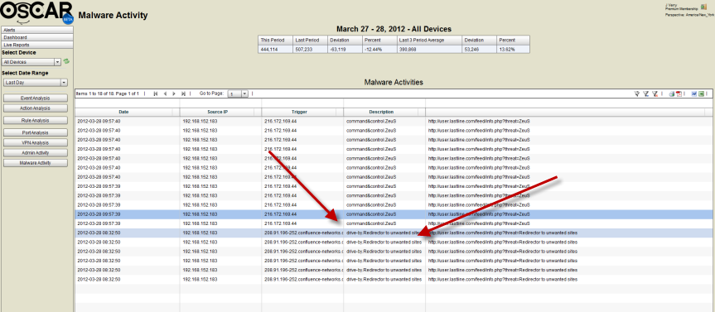Click the Premium Membership text
Screen dimensions: 715x312
coord(681,9)
